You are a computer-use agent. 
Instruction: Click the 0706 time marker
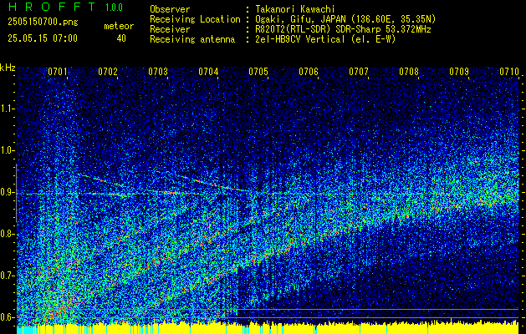pyautogui.click(x=309, y=72)
